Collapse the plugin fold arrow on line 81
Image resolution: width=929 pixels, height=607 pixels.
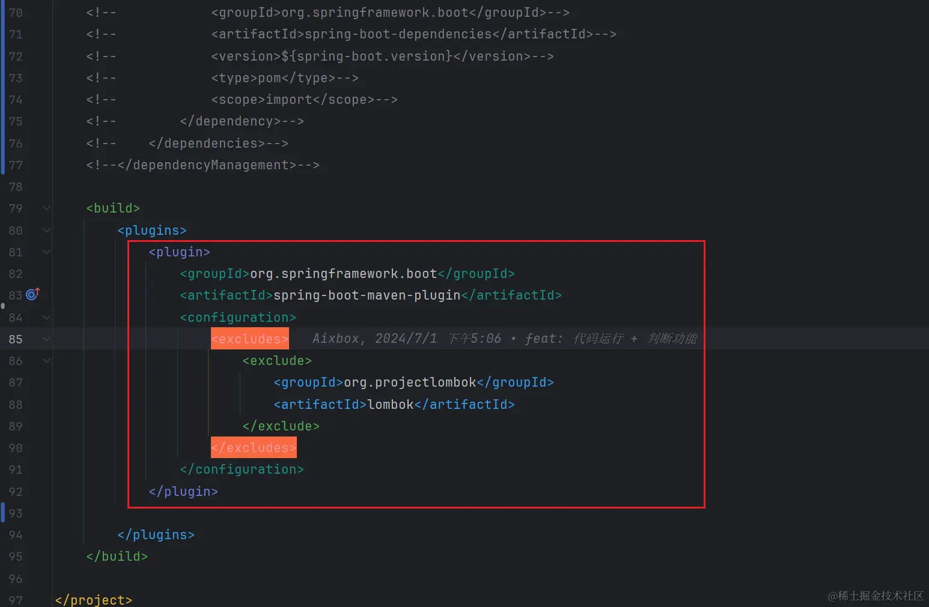click(46, 252)
